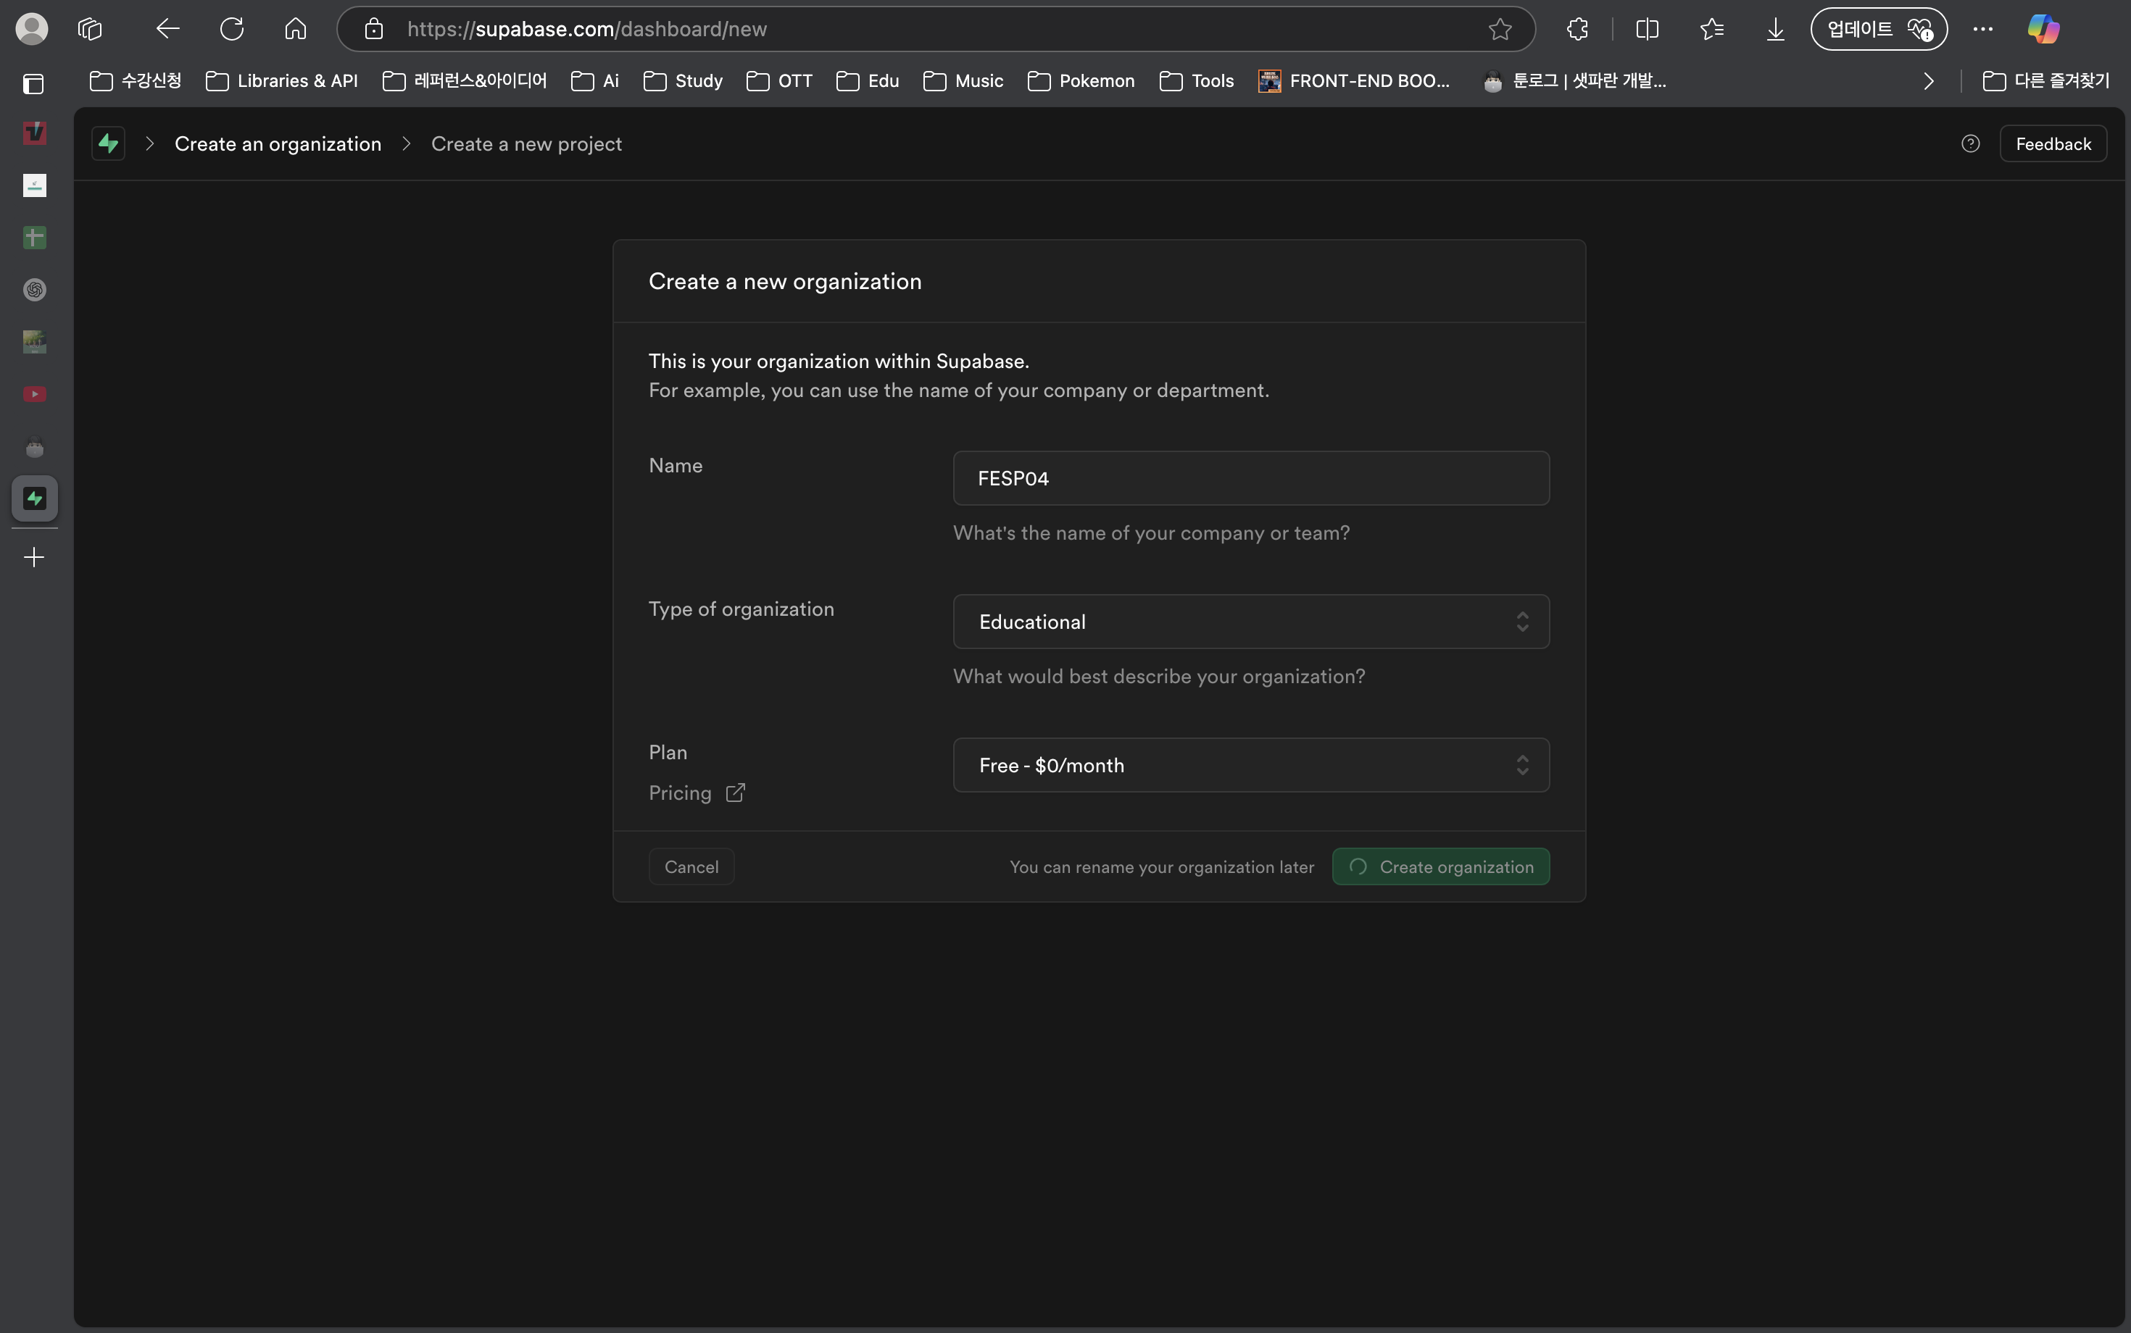Image resolution: width=2131 pixels, height=1333 pixels.
Task: Open the Tools bookmarks folder
Action: tap(1197, 81)
